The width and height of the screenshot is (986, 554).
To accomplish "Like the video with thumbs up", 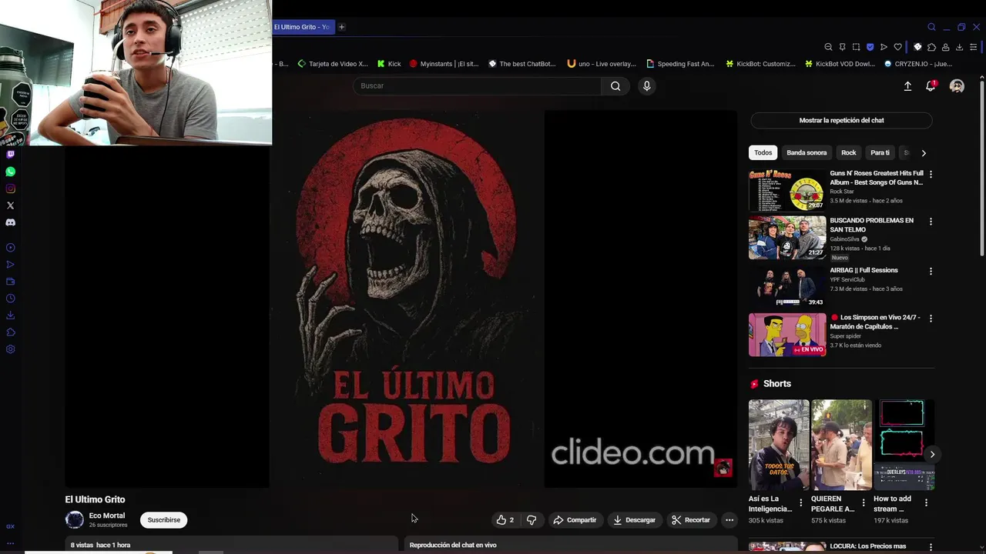I will (505, 520).
